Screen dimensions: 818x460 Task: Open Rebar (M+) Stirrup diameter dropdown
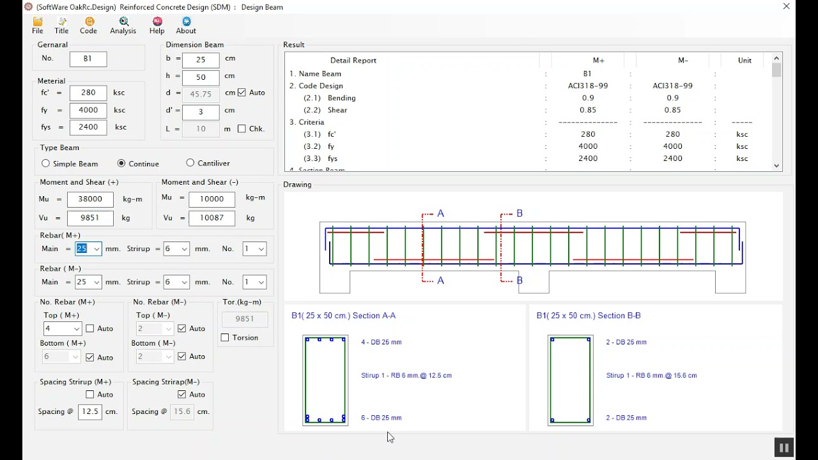[x=185, y=249]
